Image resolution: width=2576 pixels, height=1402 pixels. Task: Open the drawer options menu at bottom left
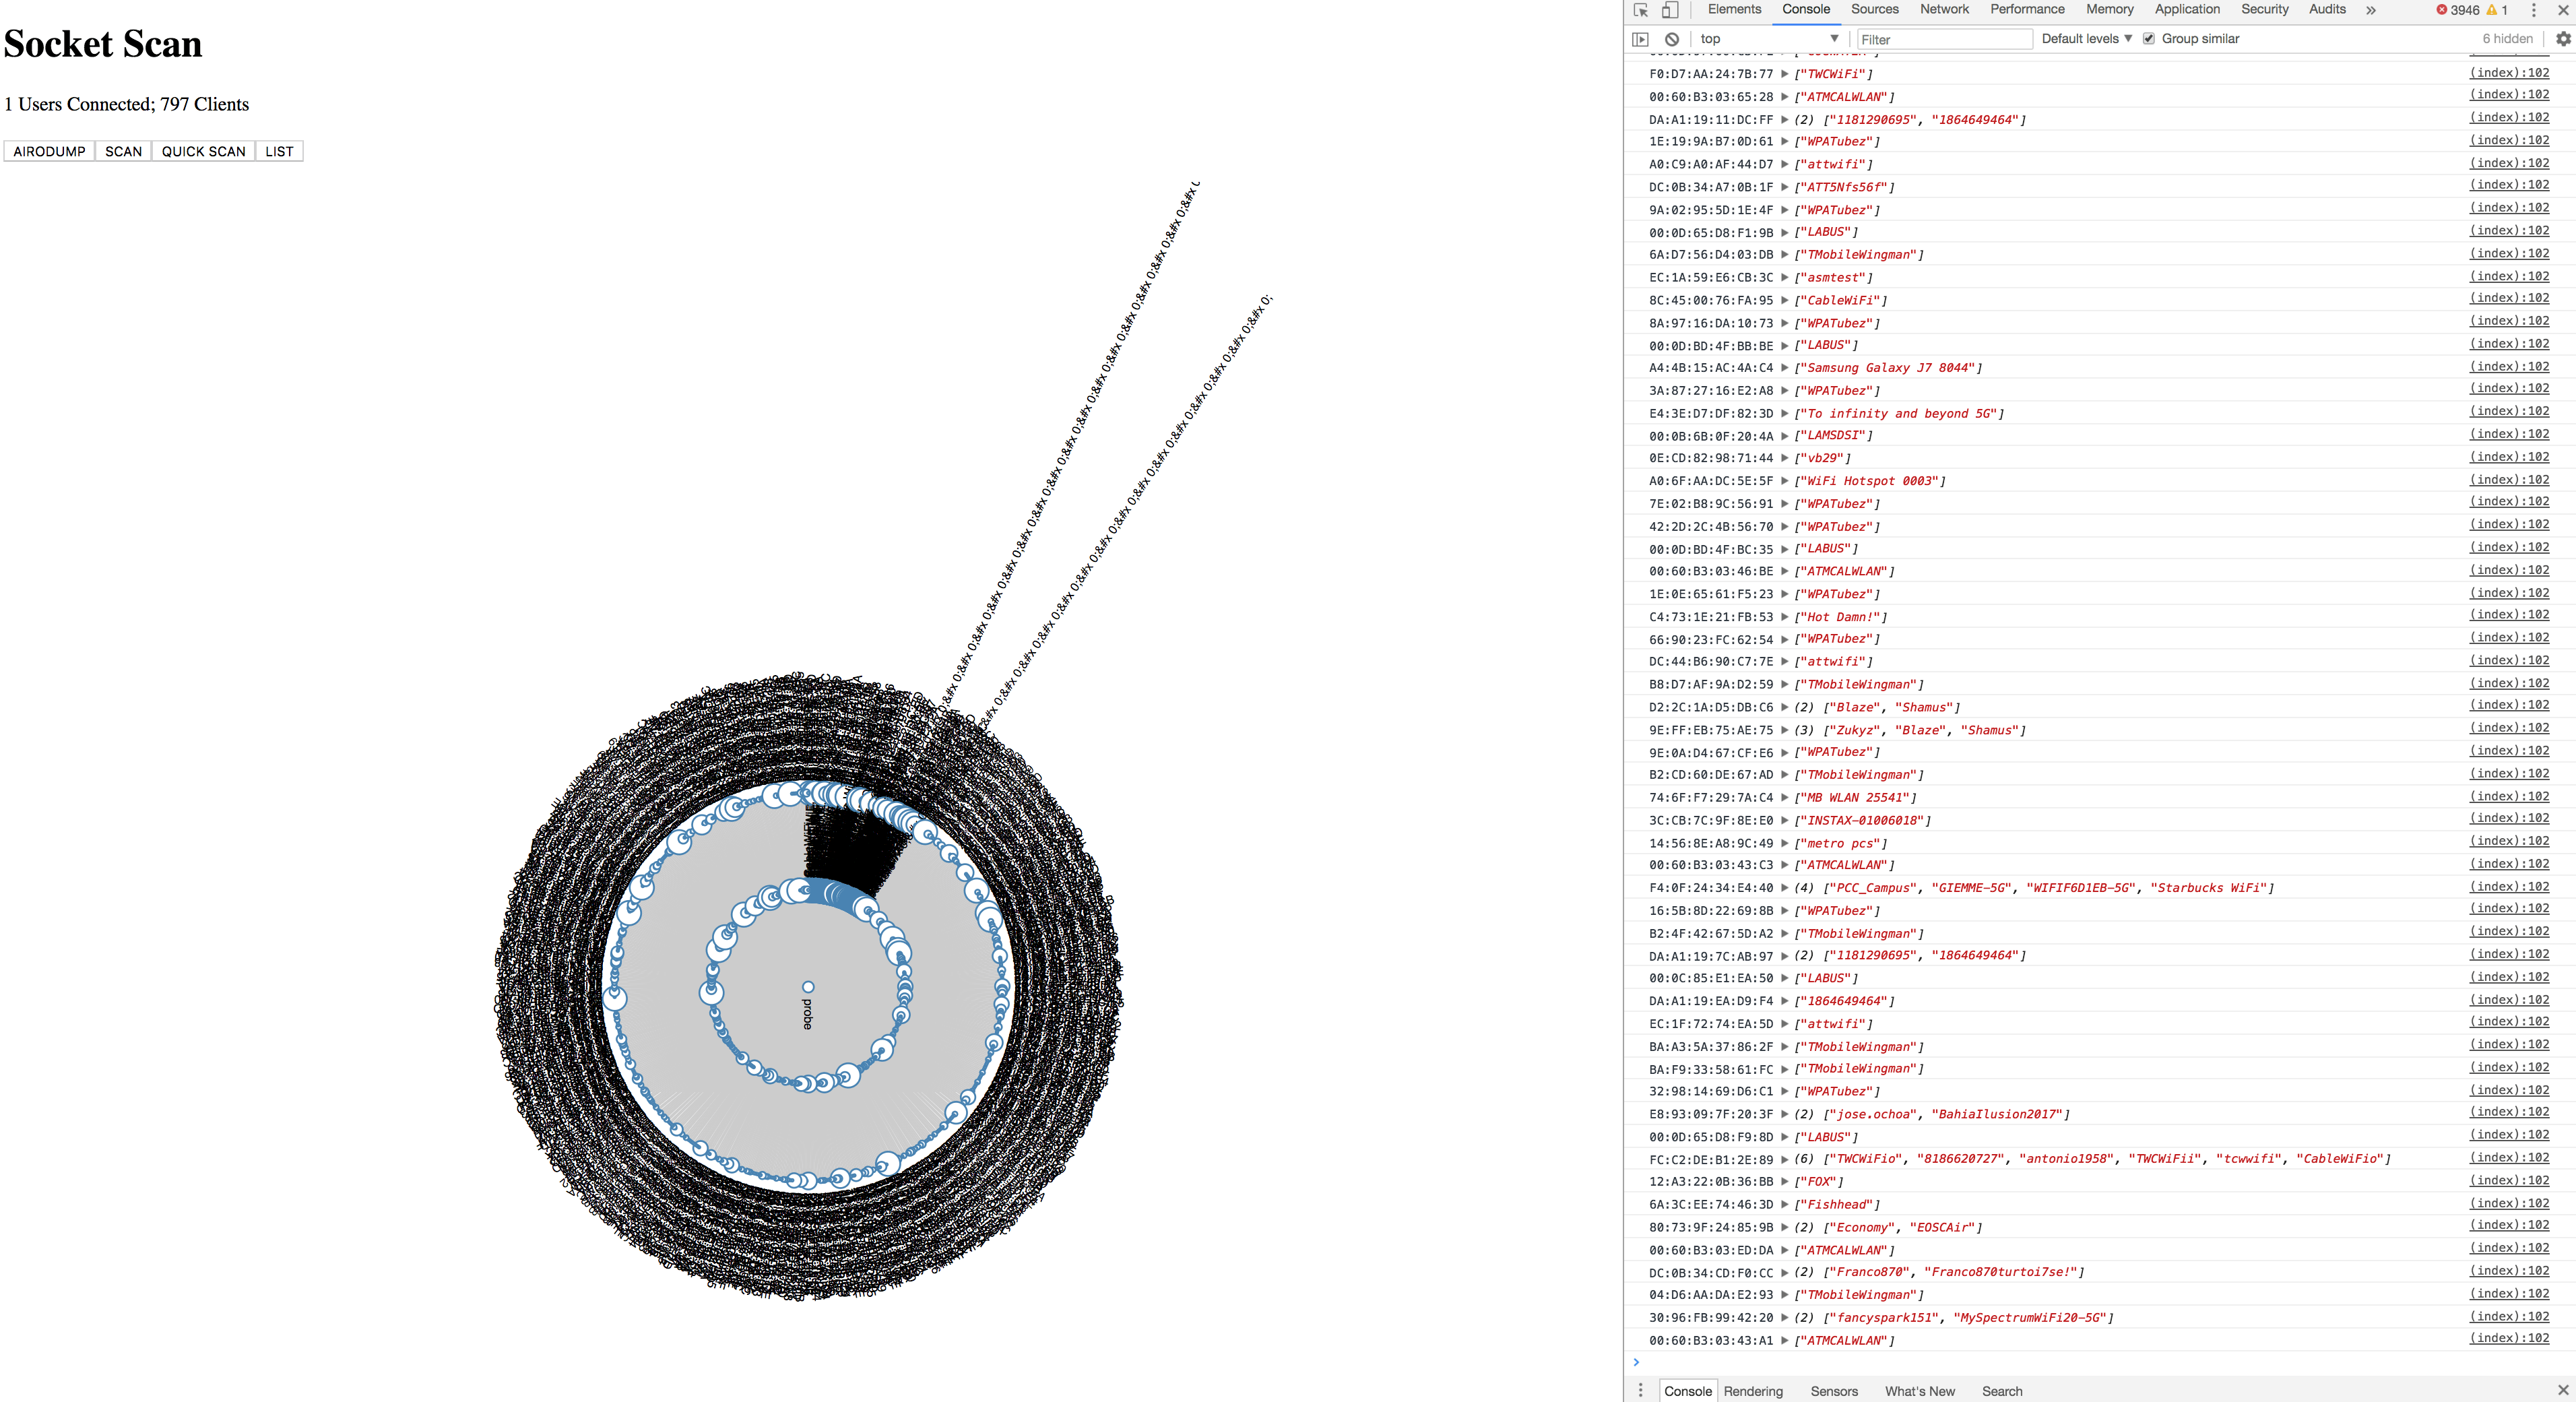click(1640, 1390)
